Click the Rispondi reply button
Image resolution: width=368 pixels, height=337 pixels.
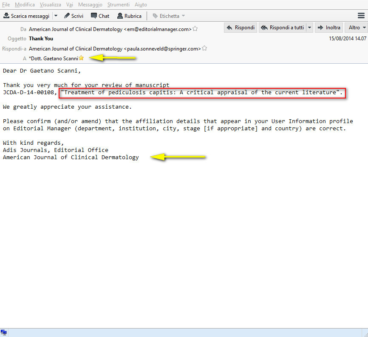tap(241, 28)
